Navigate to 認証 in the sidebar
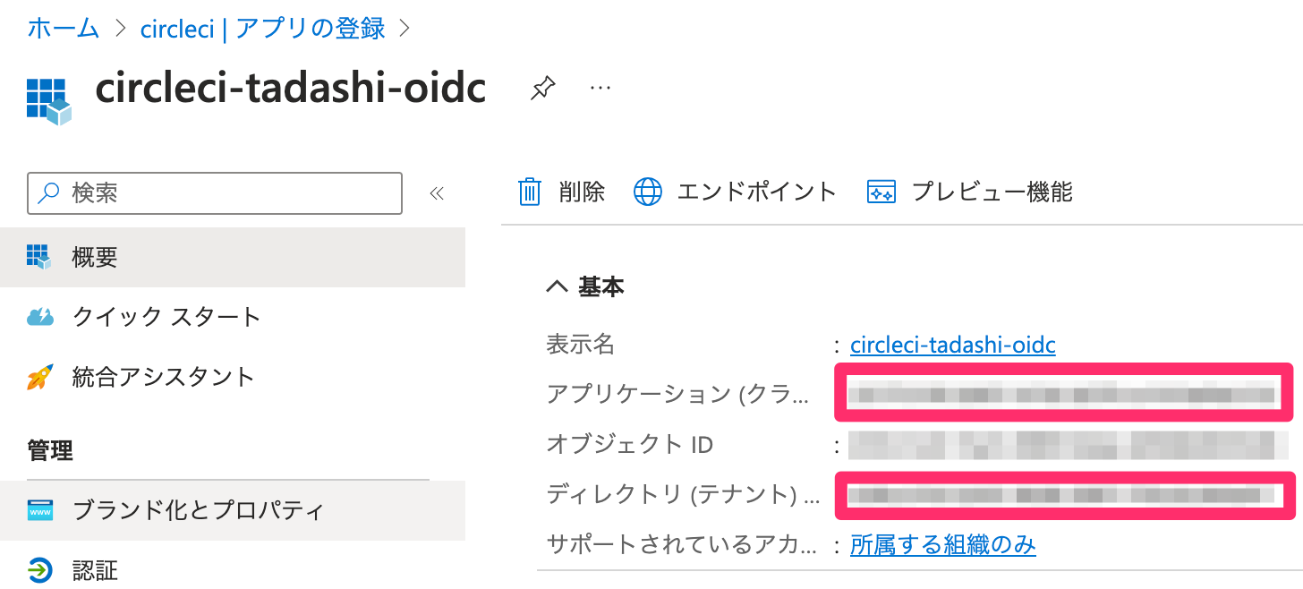The image size is (1303, 589). pos(95,569)
